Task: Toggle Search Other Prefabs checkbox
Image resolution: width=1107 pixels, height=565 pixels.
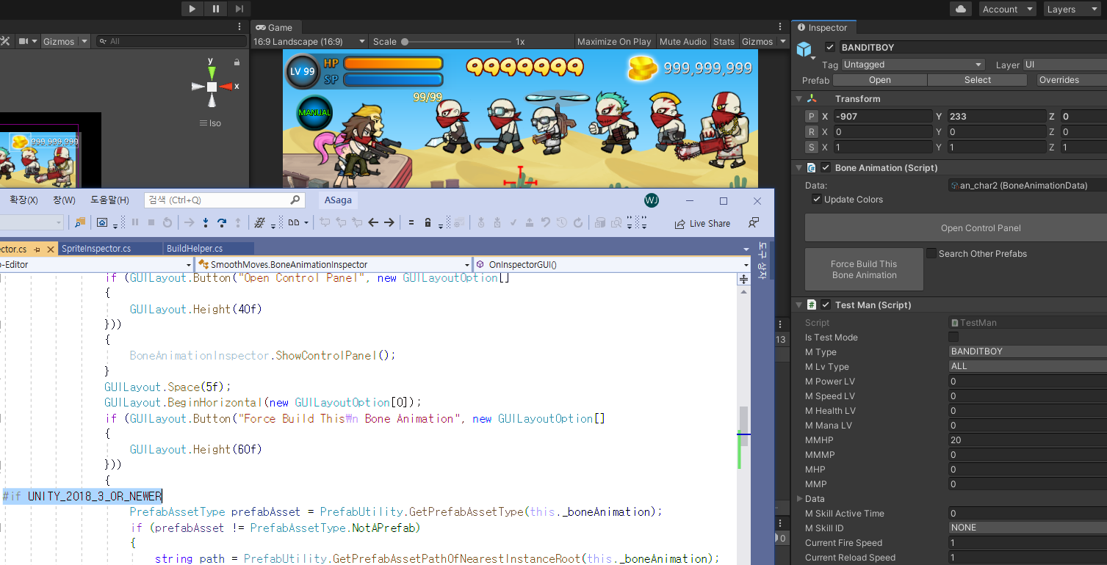Action: pos(931,253)
